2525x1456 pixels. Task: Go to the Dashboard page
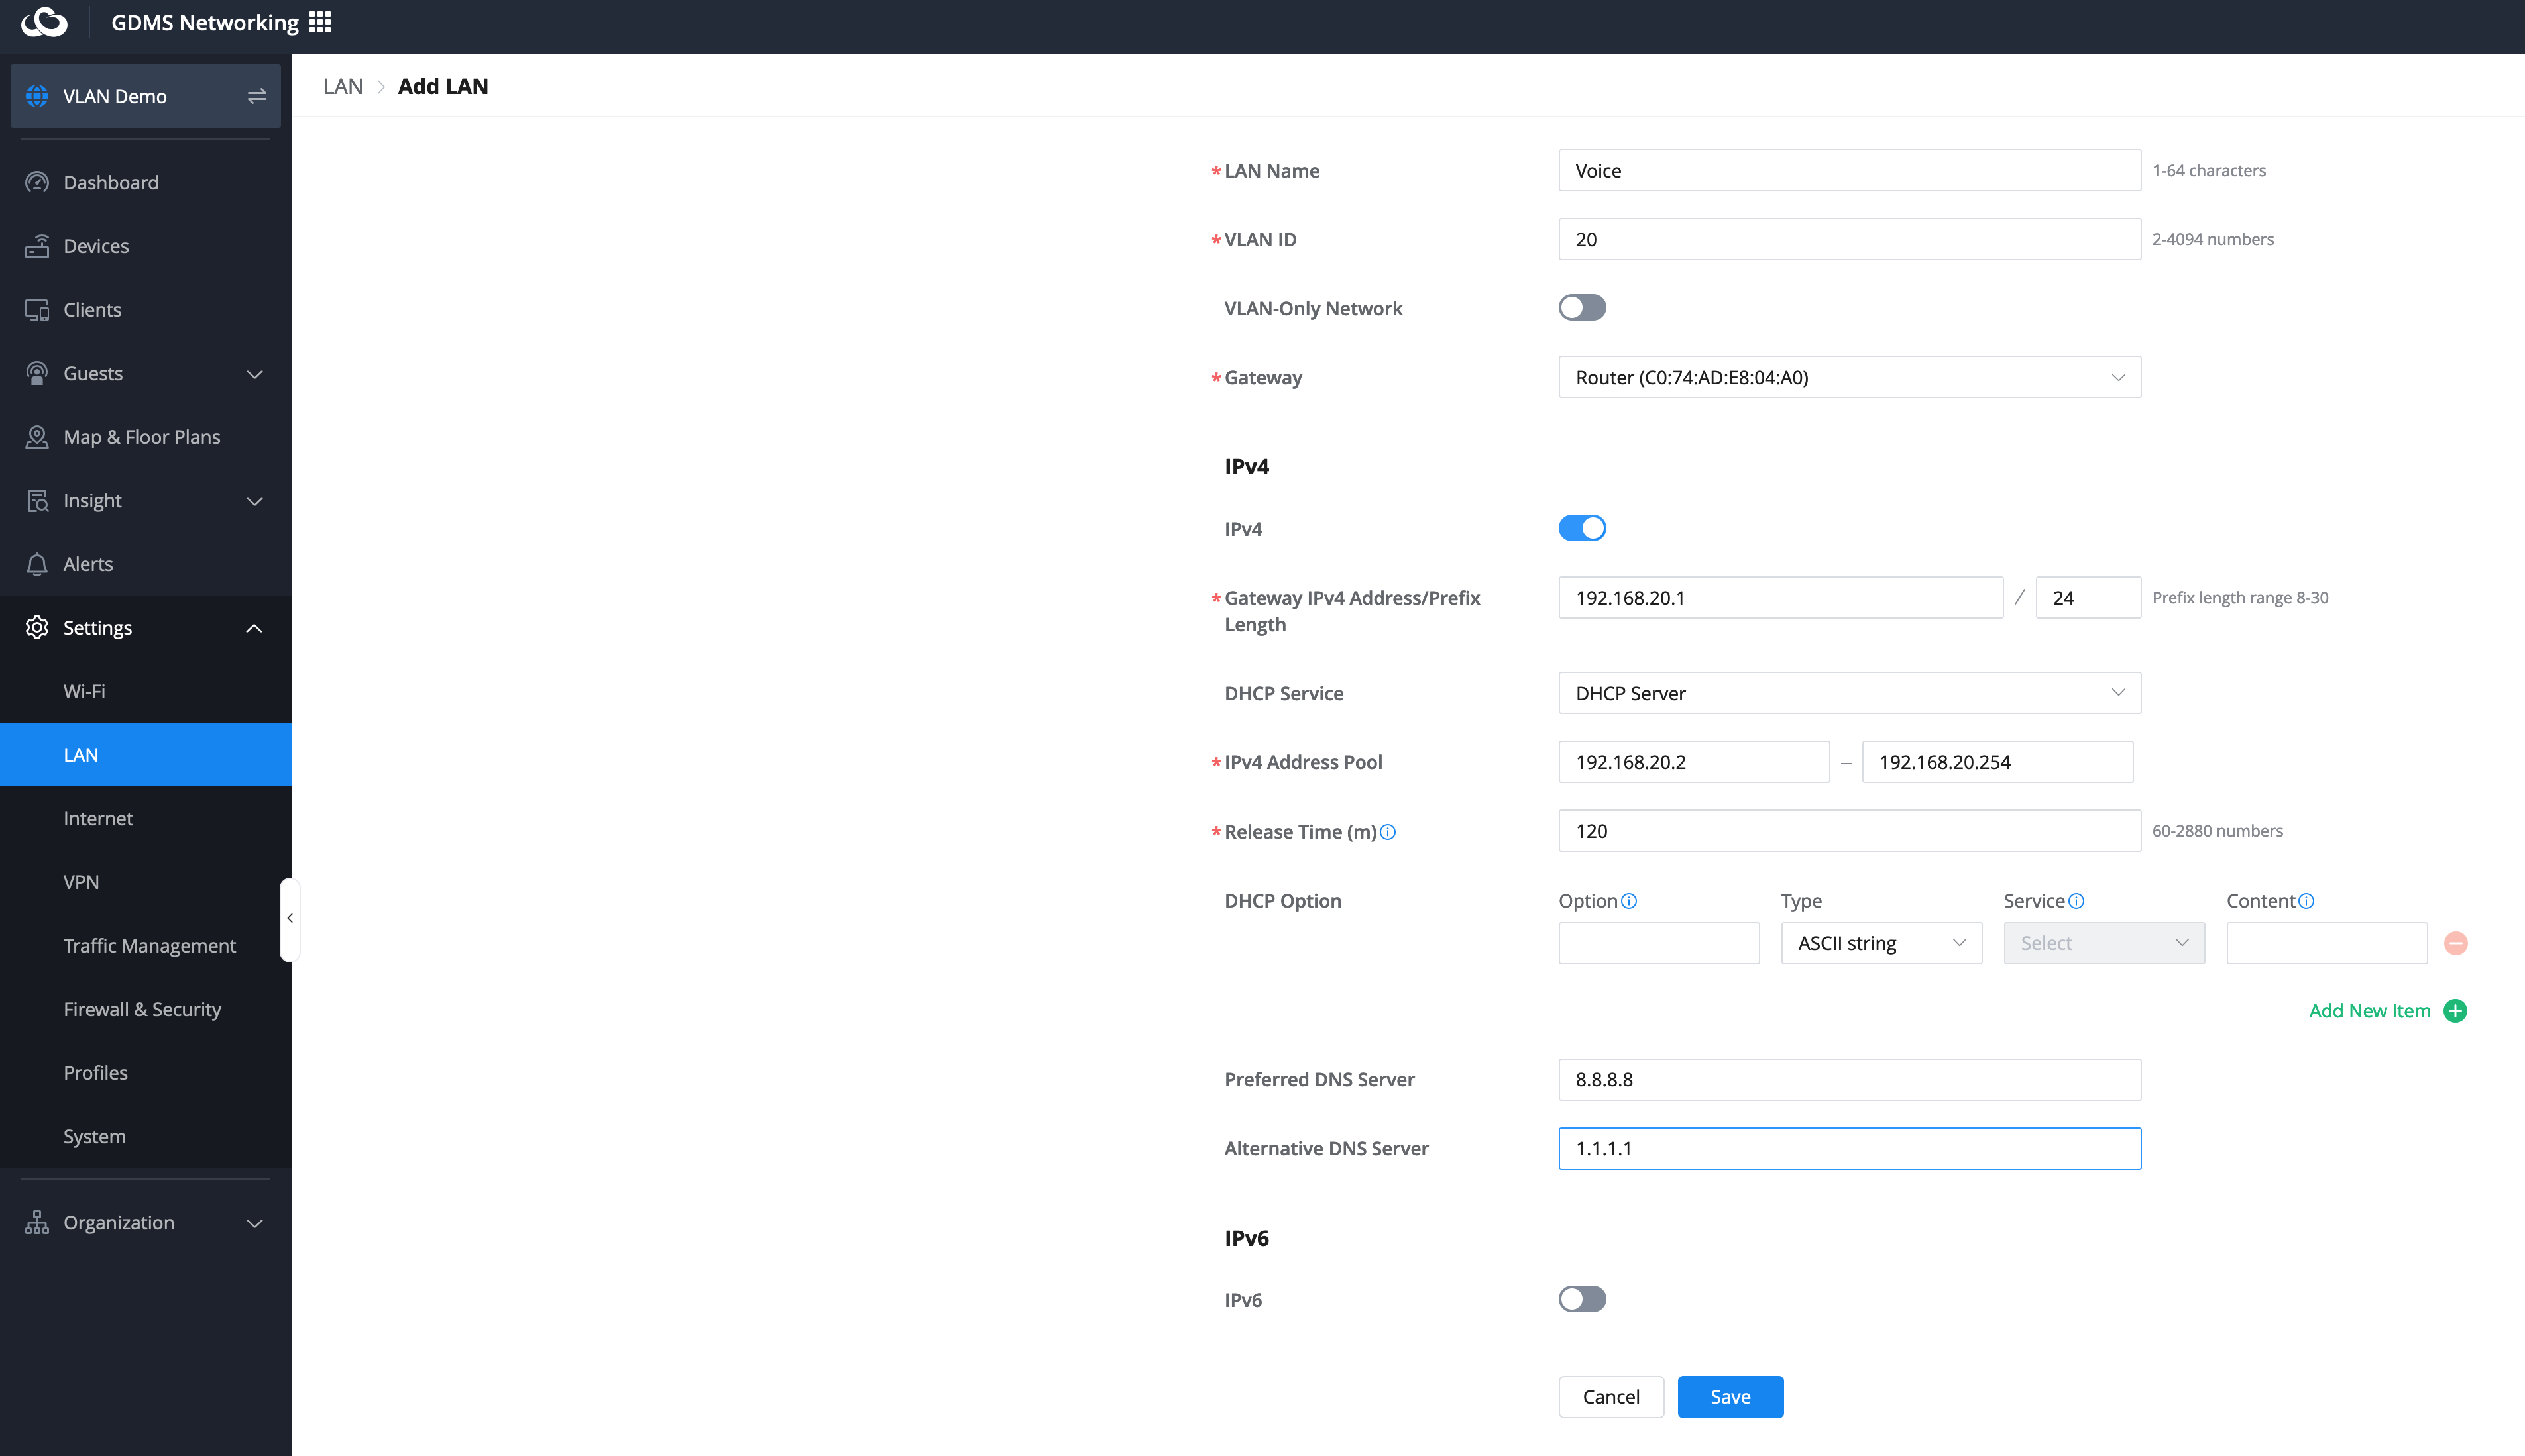[x=110, y=182]
